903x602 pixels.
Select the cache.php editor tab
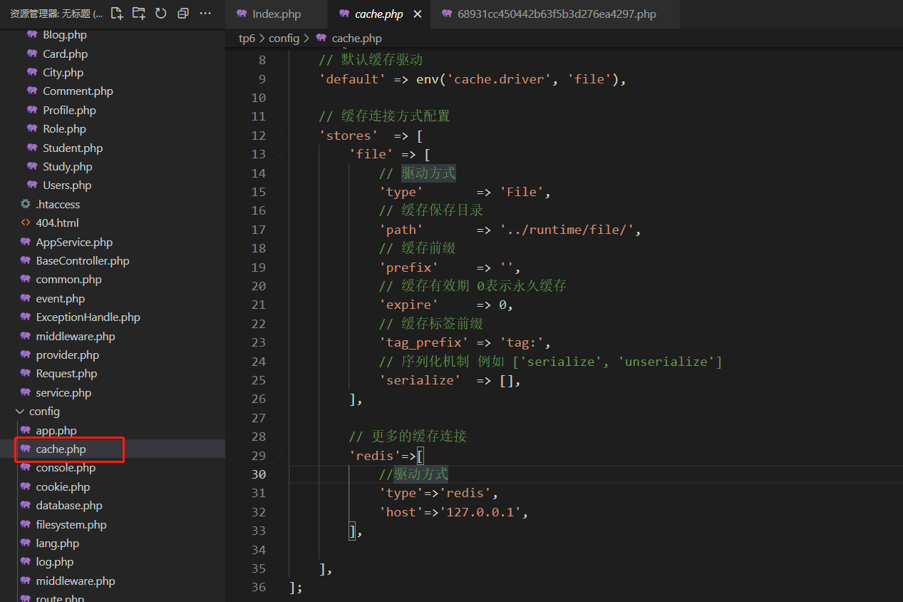click(379, 14)
